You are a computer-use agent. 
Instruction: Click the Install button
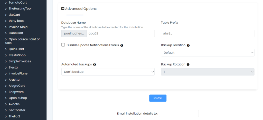[158, 98]
